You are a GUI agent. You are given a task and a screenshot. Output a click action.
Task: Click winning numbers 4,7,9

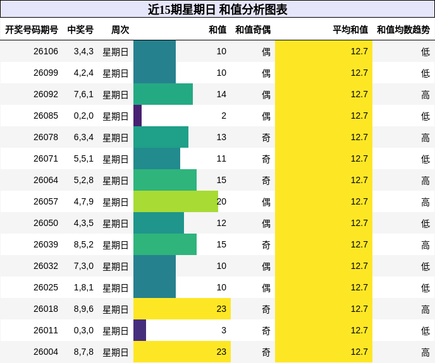[83, 202]
